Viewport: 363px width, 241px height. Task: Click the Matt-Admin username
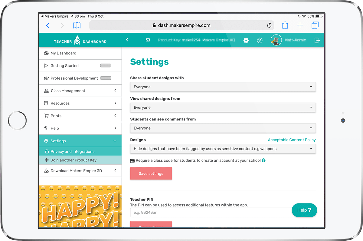pyautogui.click(x=295, y=40)
